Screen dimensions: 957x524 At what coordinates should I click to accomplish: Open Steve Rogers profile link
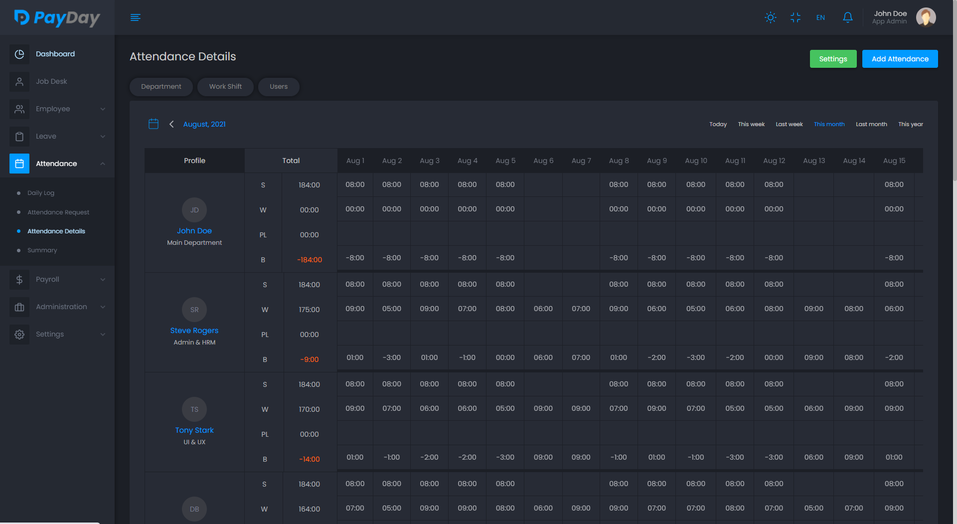[194, 331]
